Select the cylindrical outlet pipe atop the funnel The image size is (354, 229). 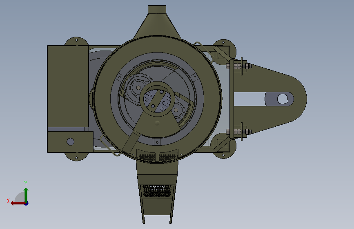(x=157, y=9)
